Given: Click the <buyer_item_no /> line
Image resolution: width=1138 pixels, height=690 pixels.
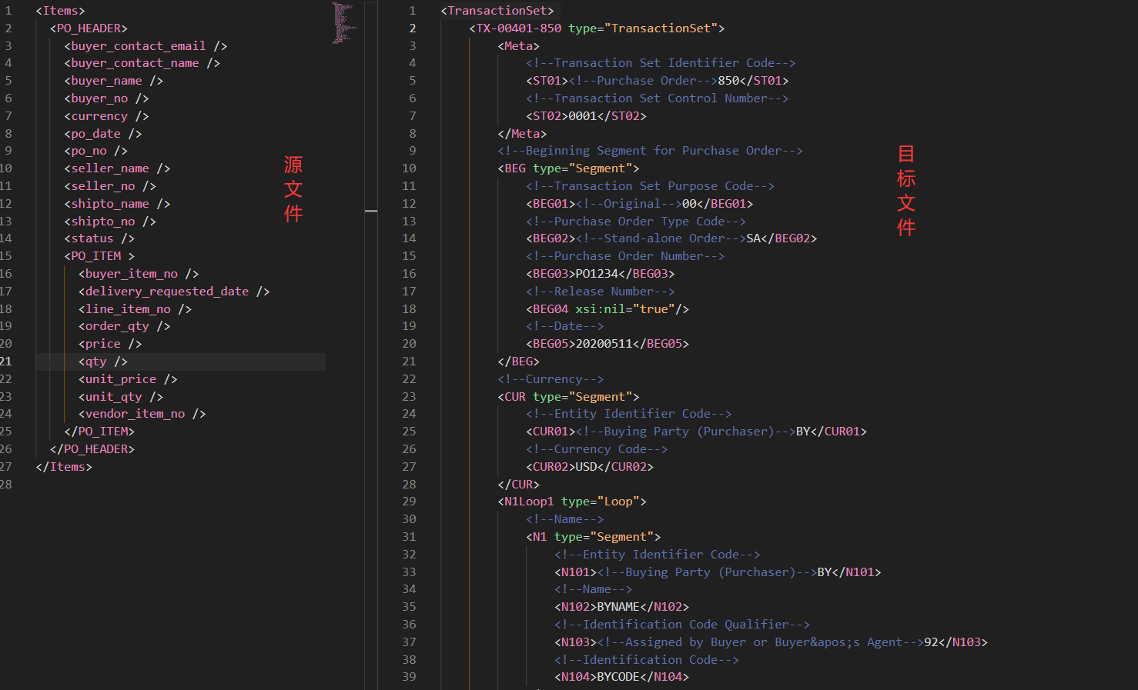Looking at the screenshot, I should click(x=139, y=274).
